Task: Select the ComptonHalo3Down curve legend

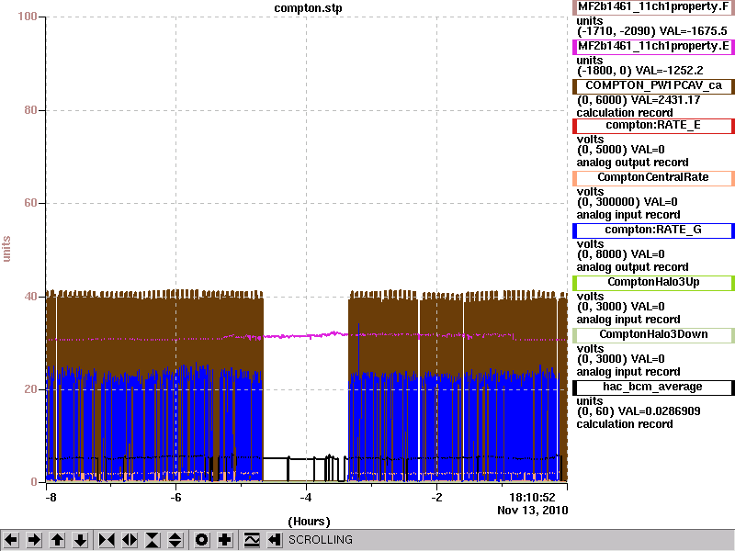Action: [x=653, y=334]
